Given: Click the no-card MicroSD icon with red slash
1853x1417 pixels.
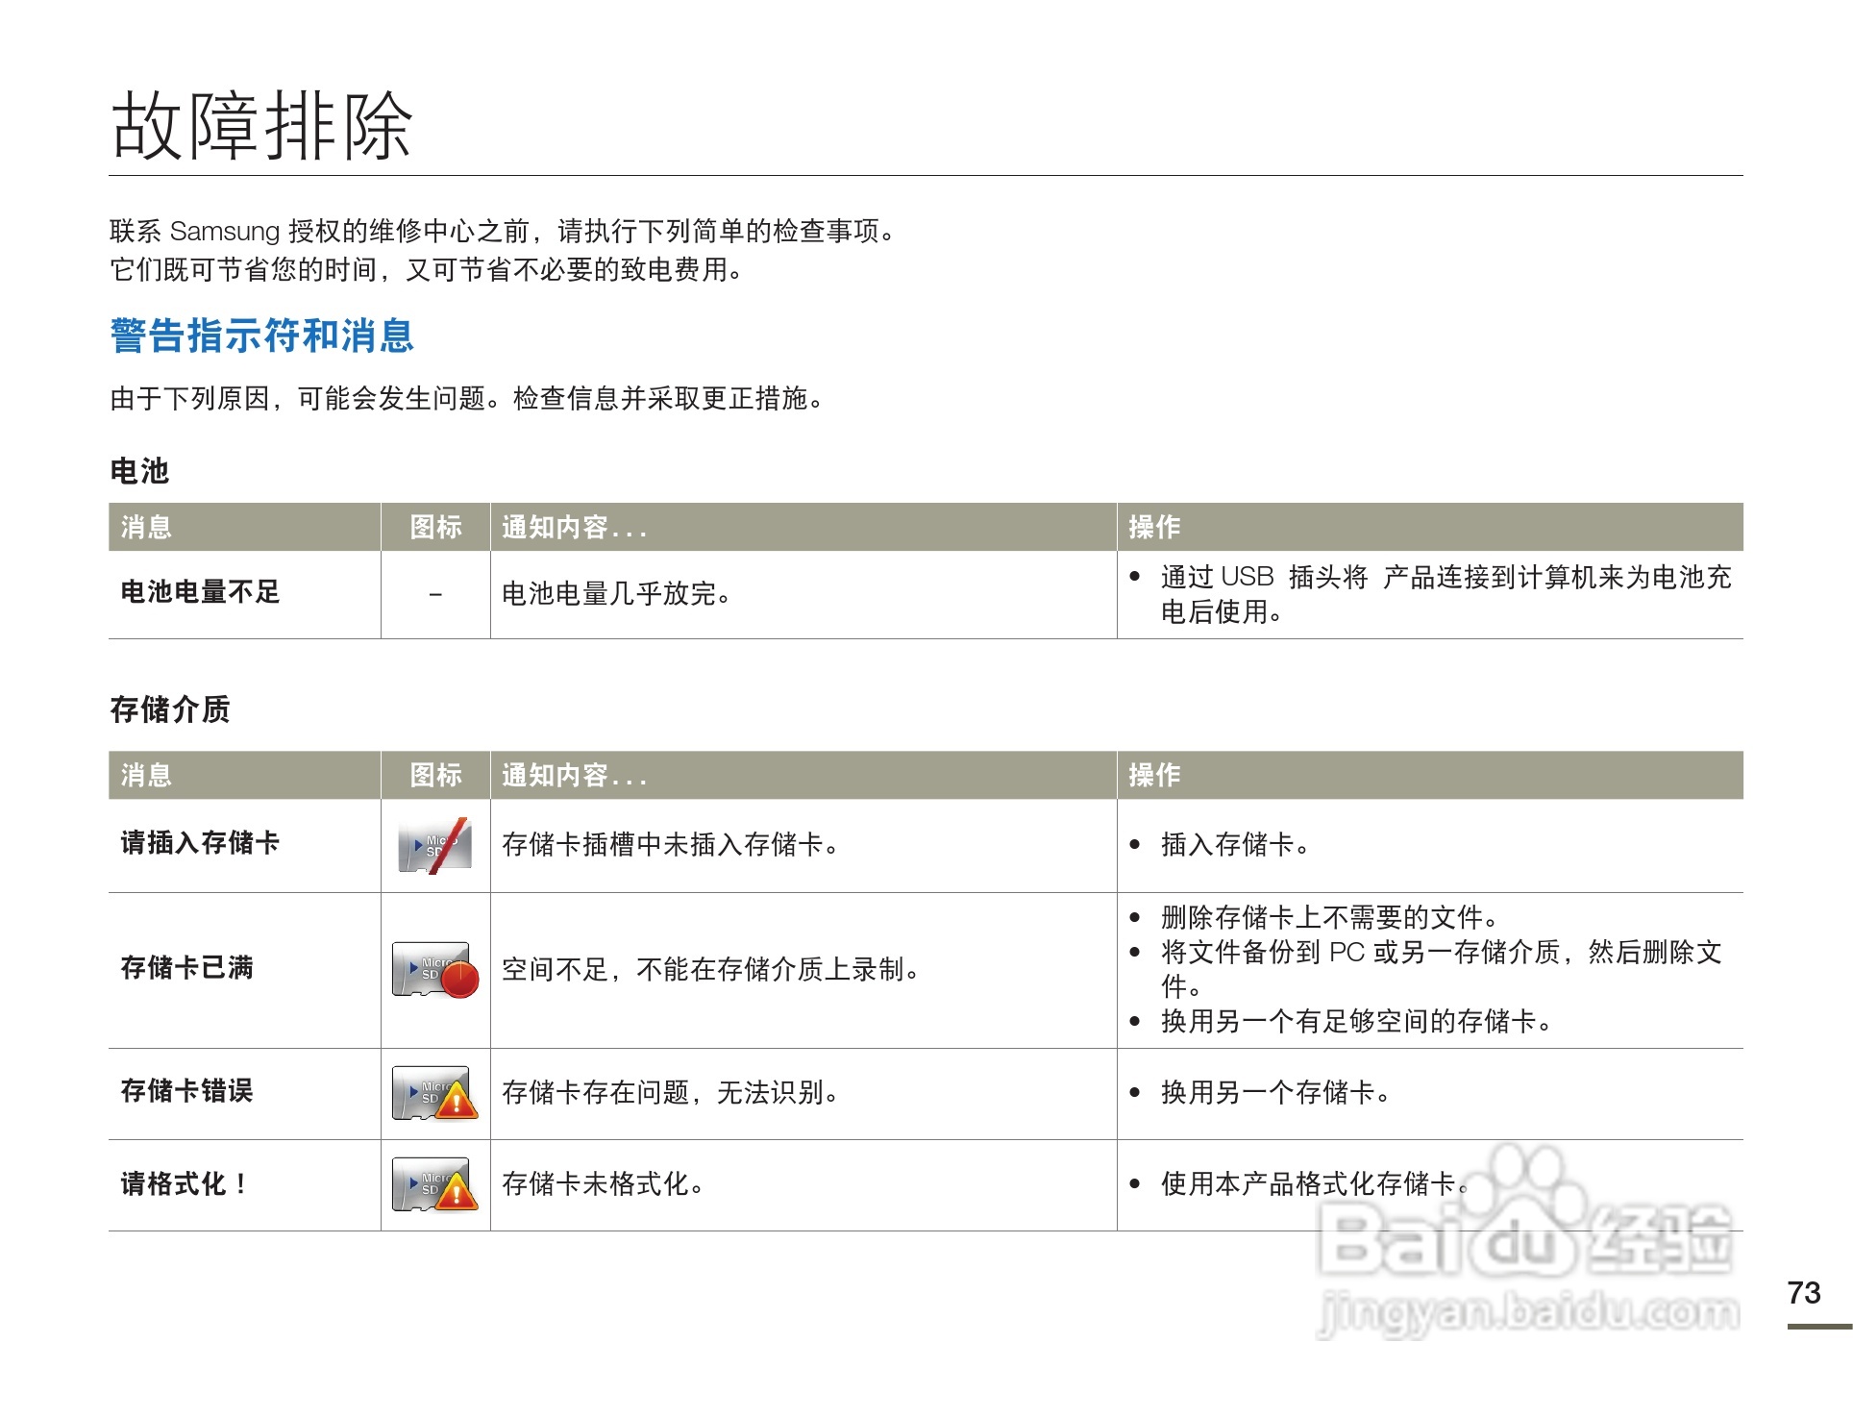Looking at the screenshot, I should coord(435,845).
